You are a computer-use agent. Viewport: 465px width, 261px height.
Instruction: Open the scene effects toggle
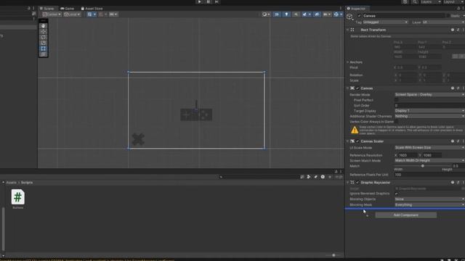[306, 14]
